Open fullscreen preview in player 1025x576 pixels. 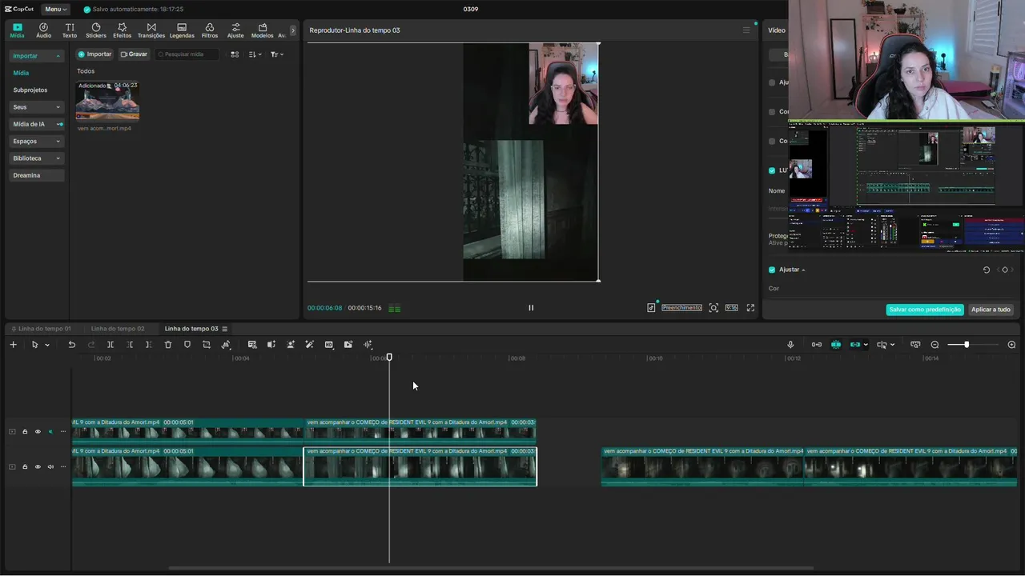750,308
